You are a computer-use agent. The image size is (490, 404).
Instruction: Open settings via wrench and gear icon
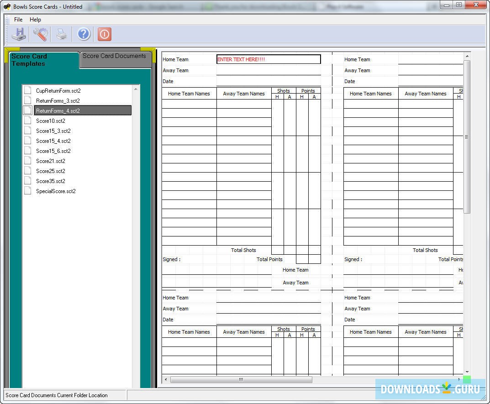(x=40, y=34)
